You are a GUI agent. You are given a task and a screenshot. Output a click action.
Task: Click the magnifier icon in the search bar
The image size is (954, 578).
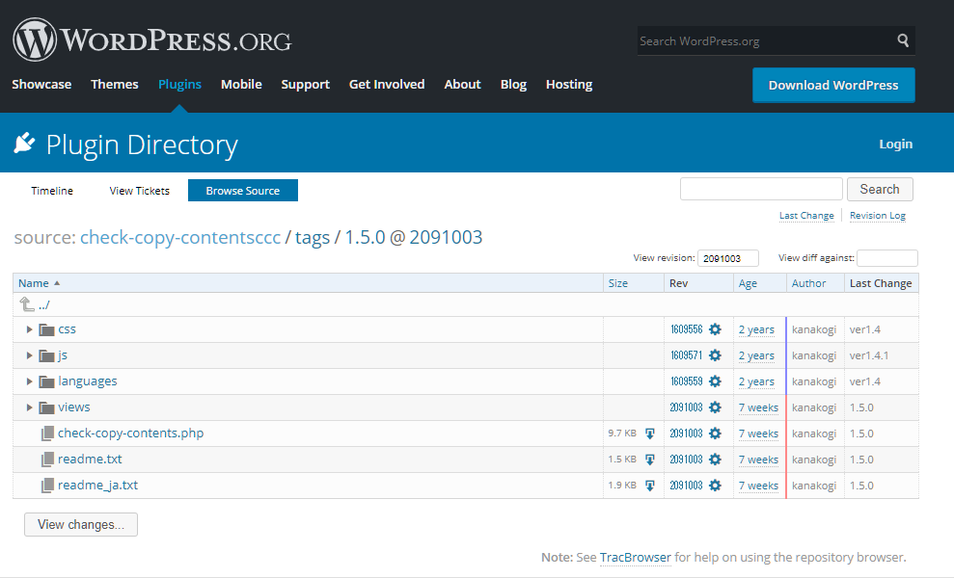point(902,40)
